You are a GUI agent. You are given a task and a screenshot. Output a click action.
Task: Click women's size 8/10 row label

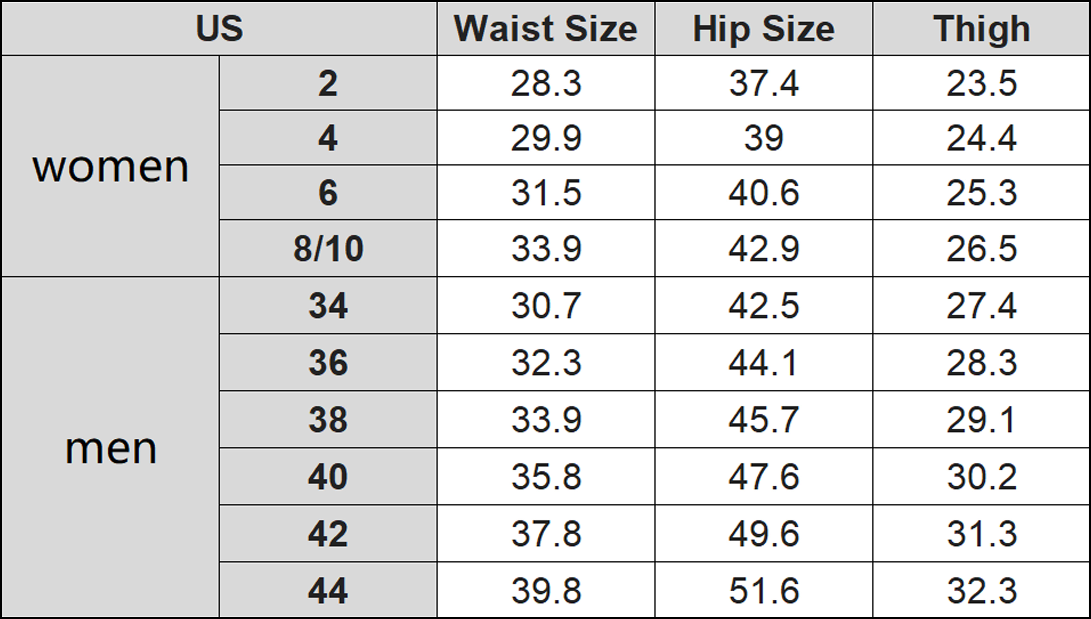328,248
